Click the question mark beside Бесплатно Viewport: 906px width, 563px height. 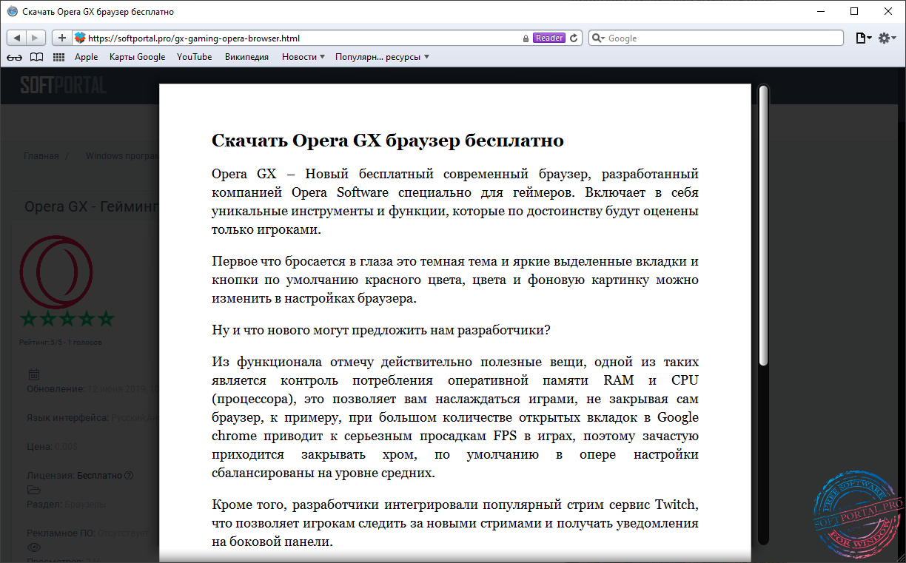[x=129, y=476]
